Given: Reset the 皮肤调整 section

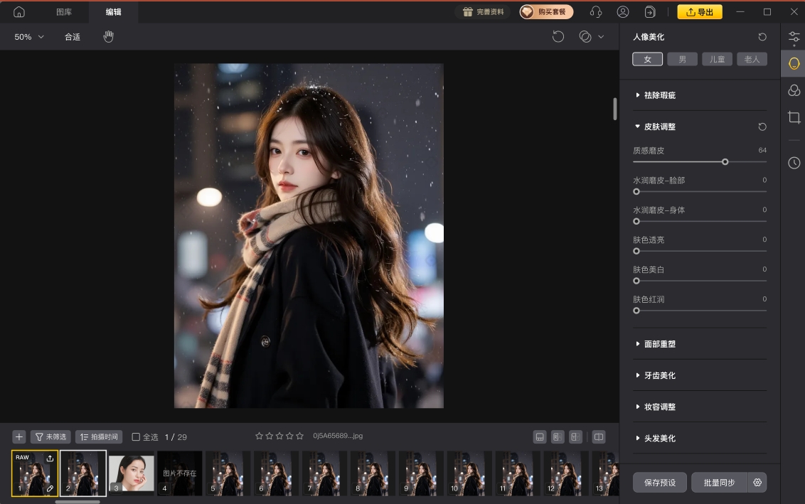Looking at the screenshot, I should [762, 127].
